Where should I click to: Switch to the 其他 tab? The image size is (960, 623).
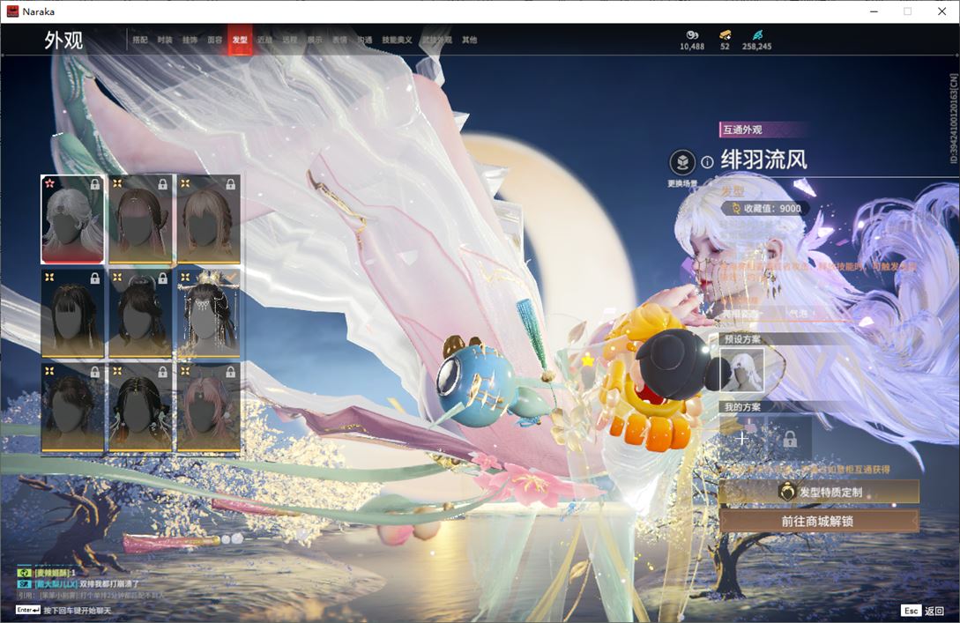[x=470, y=40]
